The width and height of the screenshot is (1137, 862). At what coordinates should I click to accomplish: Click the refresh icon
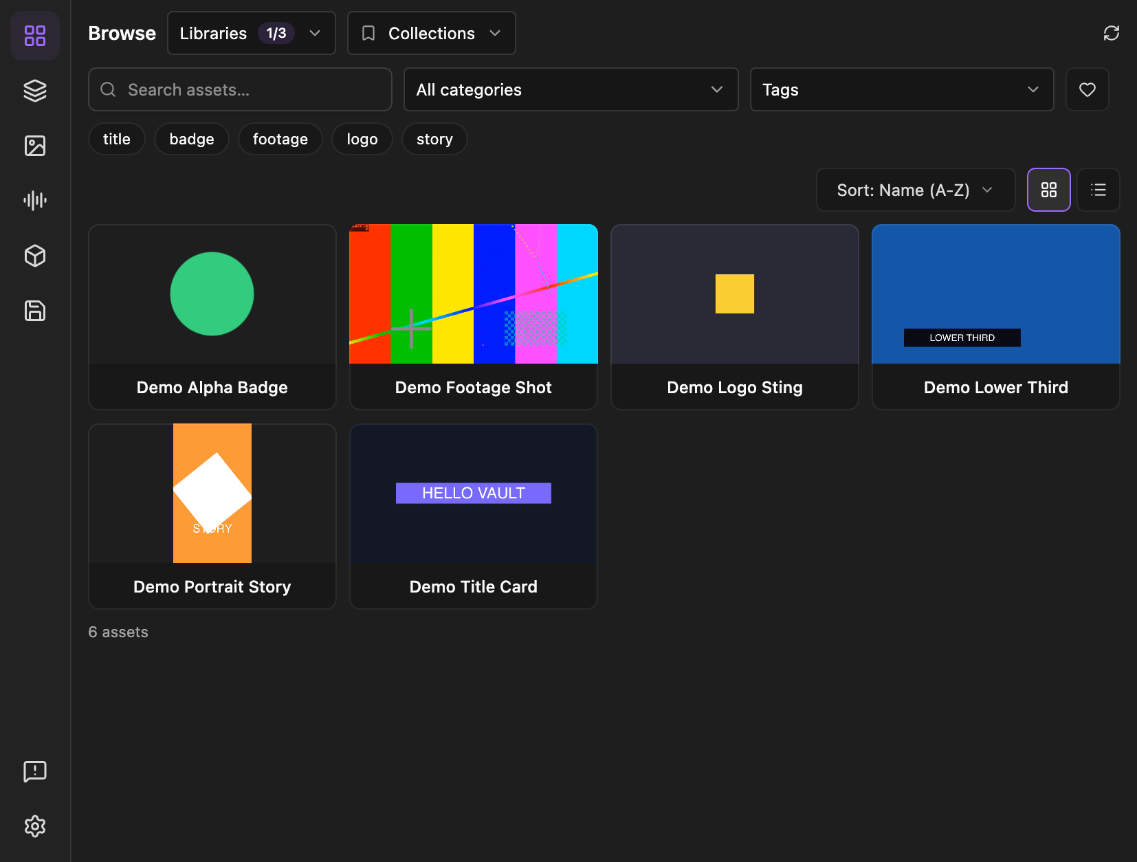point(1112,33)
